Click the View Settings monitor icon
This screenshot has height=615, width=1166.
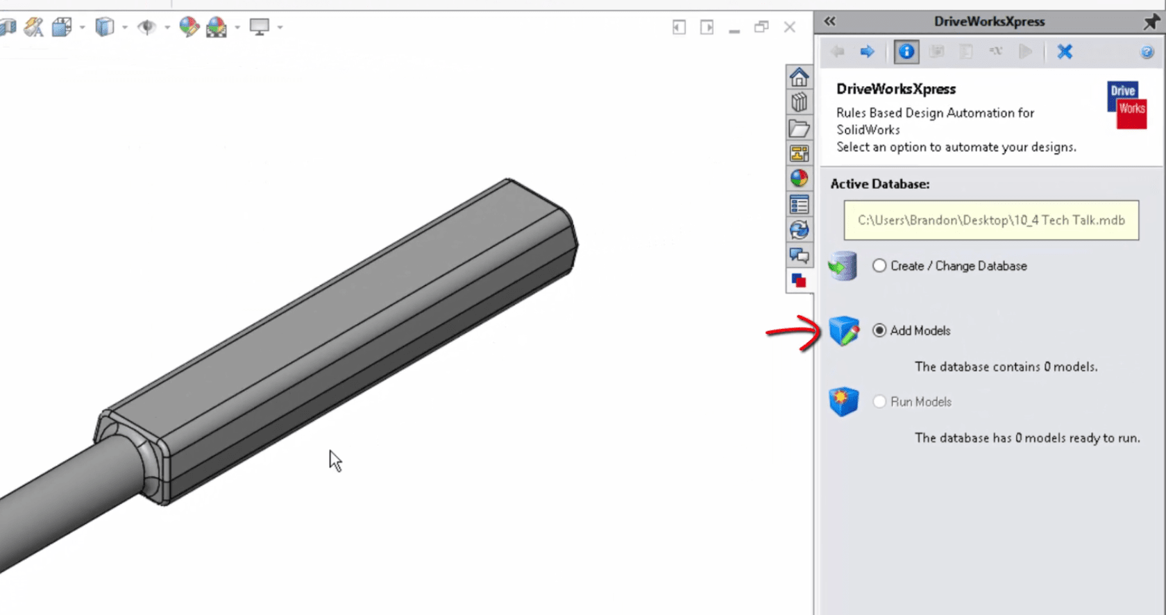click(x=260, y=27)
